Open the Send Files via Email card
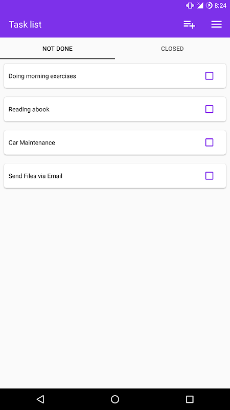 click(115, 176)
